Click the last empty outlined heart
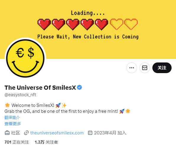Screen dimensions: 176x148 [x=131, y=24]
